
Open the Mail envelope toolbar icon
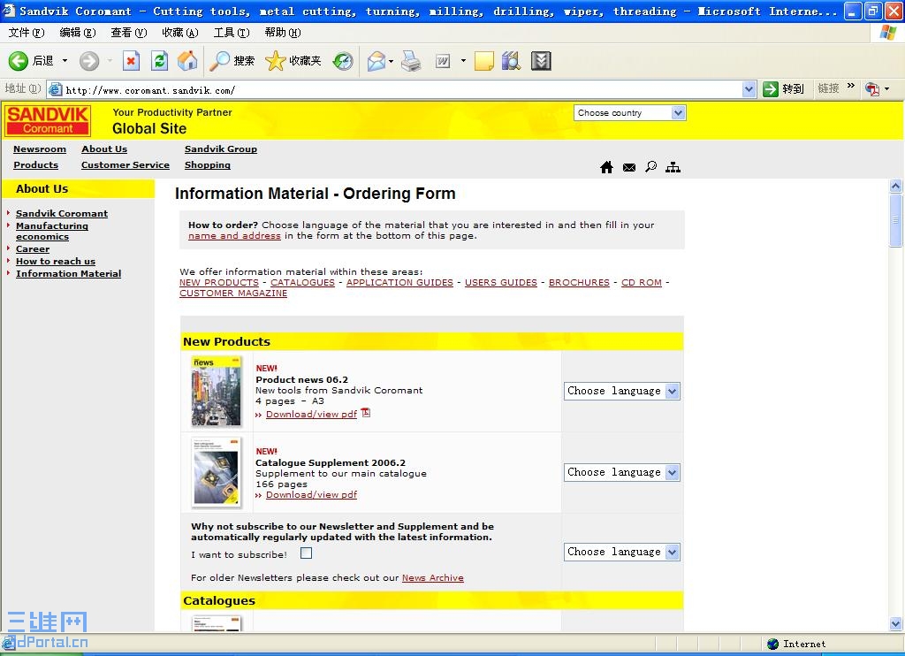point(376,61)
